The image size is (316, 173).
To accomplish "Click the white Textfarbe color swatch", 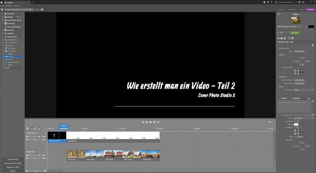I will (296, 124).
